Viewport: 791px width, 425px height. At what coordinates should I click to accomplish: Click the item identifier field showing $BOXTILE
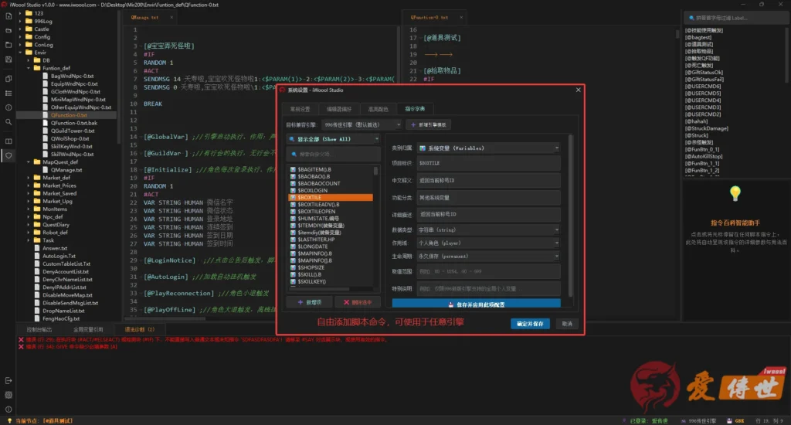[x=488, y=163]
